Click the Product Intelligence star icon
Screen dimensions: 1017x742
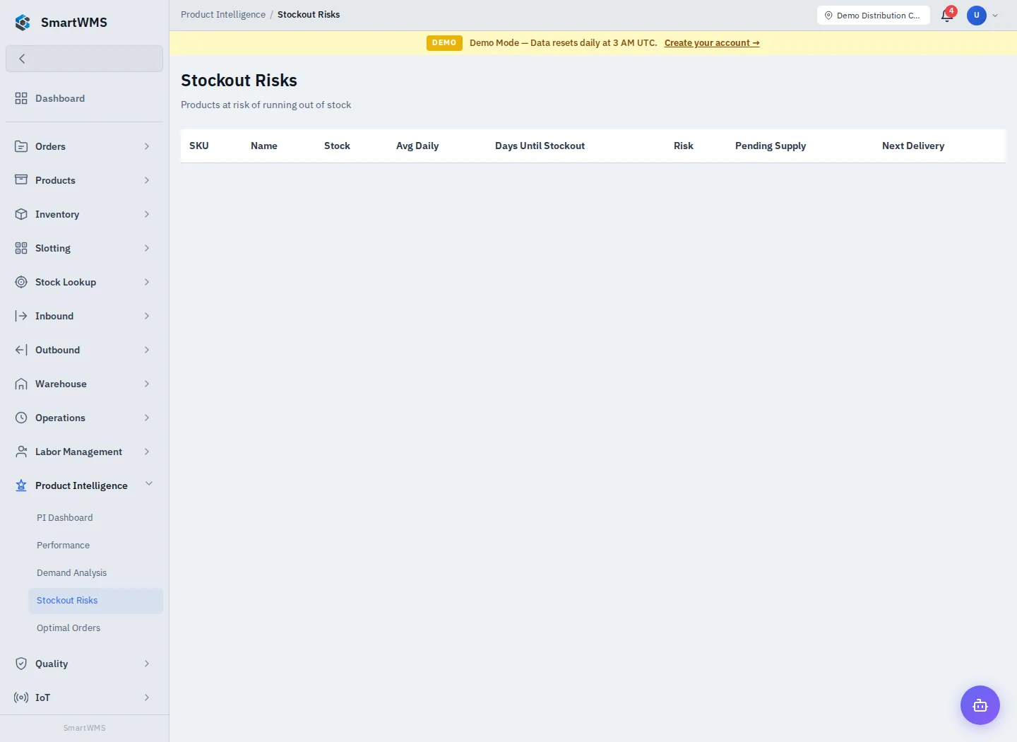pyautogui.click(x=21, y=485)
